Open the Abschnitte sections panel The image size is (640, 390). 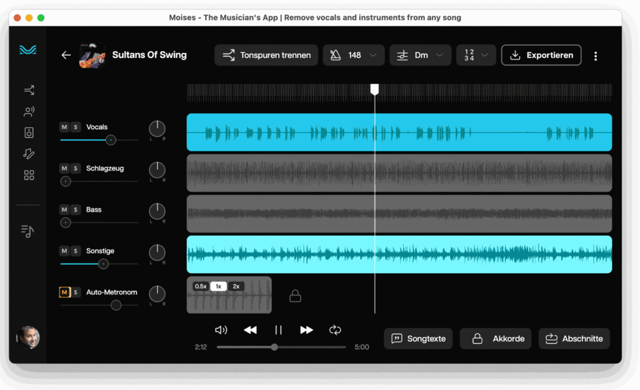click(574, 339)
